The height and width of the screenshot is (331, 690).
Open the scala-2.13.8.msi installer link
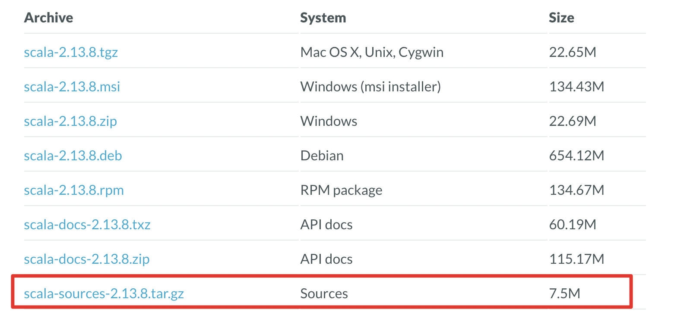[x=72, y=87]
